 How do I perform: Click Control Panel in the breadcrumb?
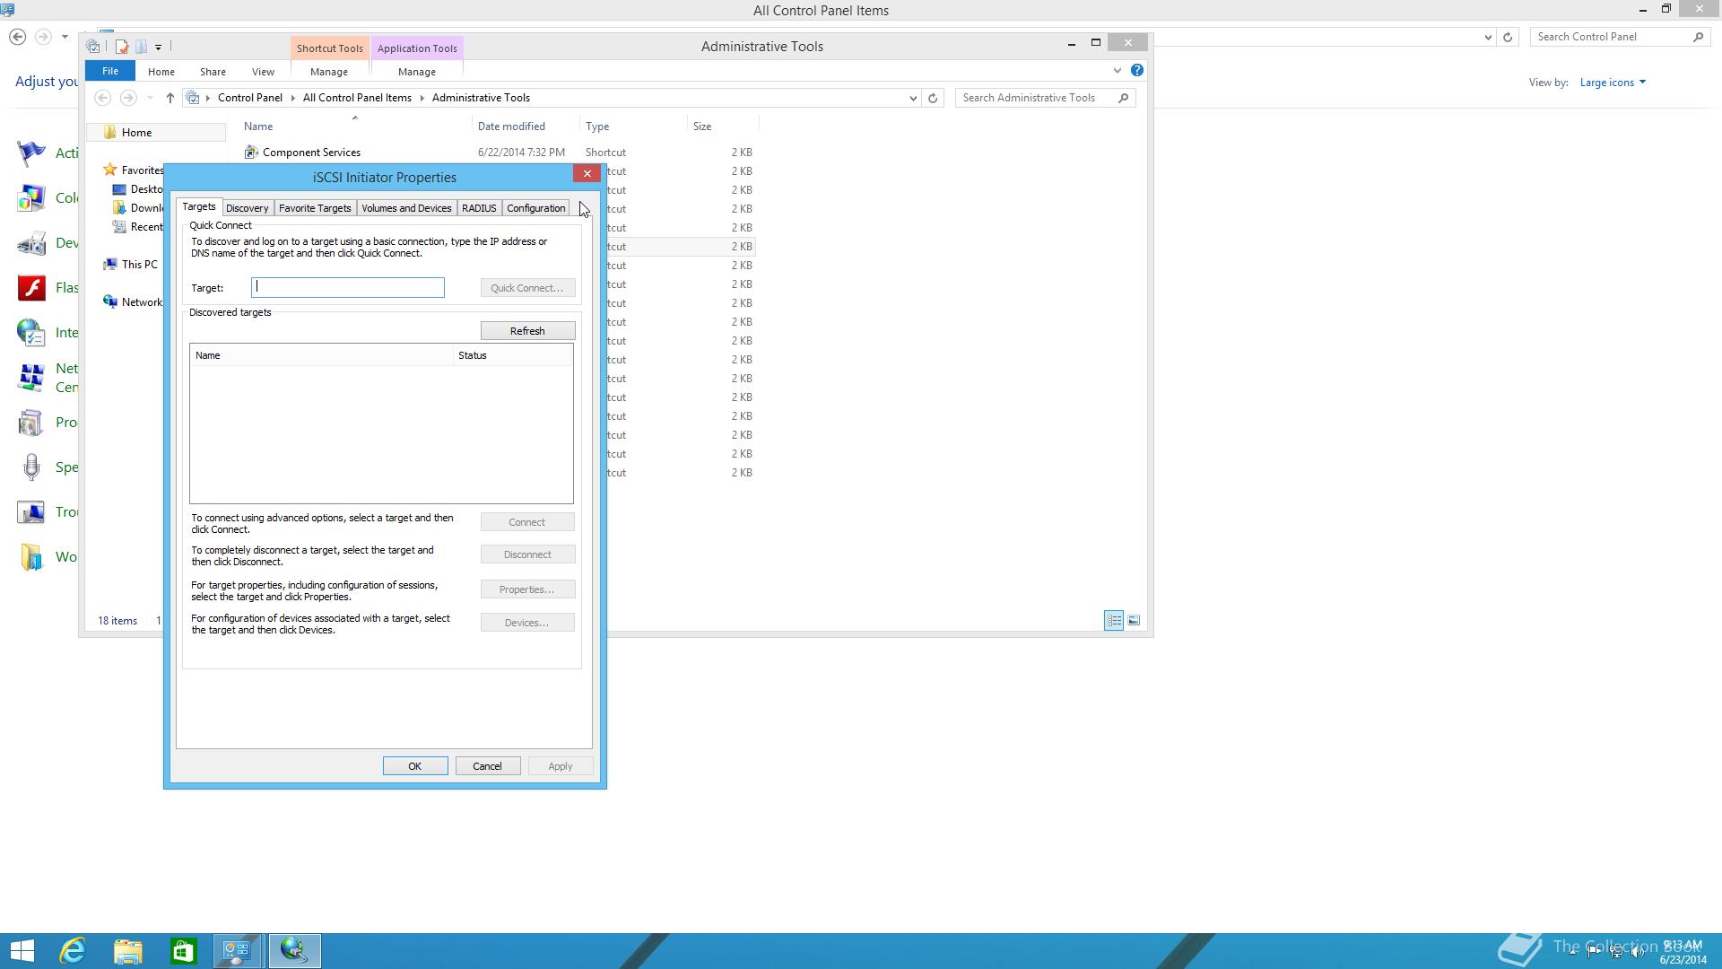click(249, 98)
